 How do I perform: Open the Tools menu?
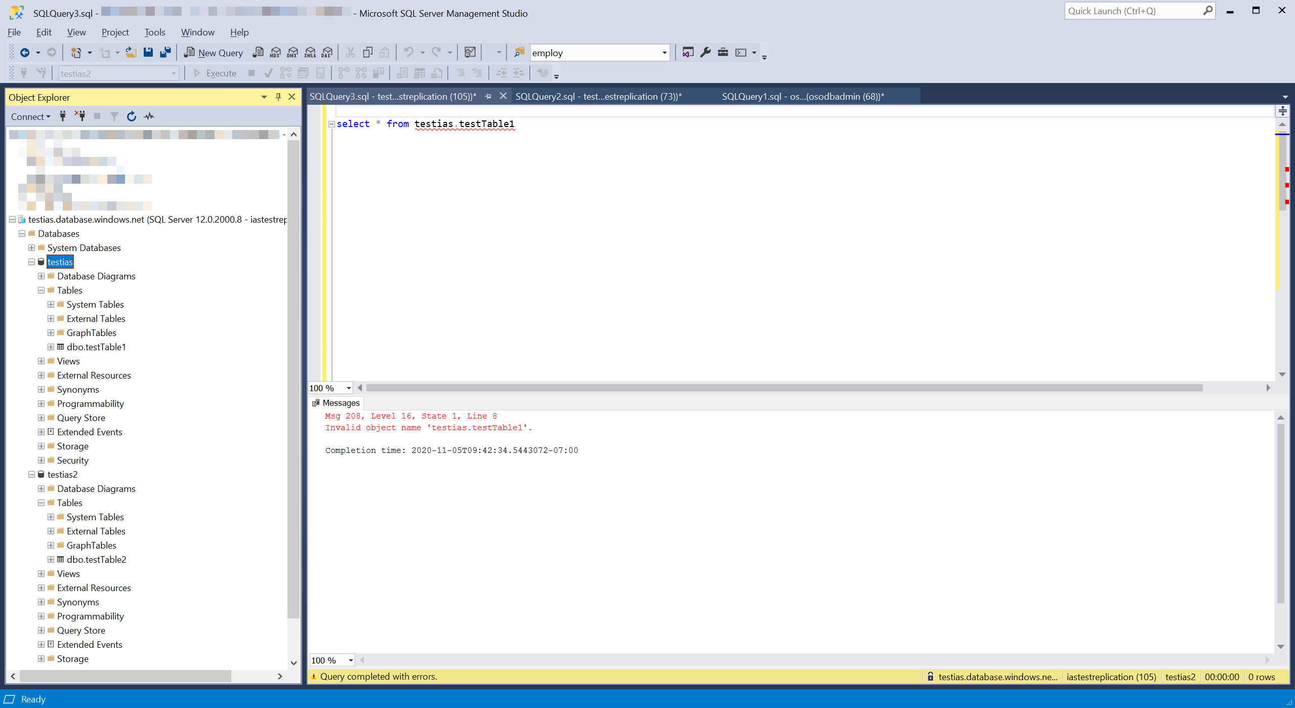click(154, 32)
